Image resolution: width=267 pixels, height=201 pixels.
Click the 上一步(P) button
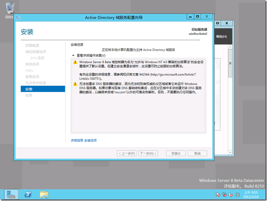click(127, 153)
